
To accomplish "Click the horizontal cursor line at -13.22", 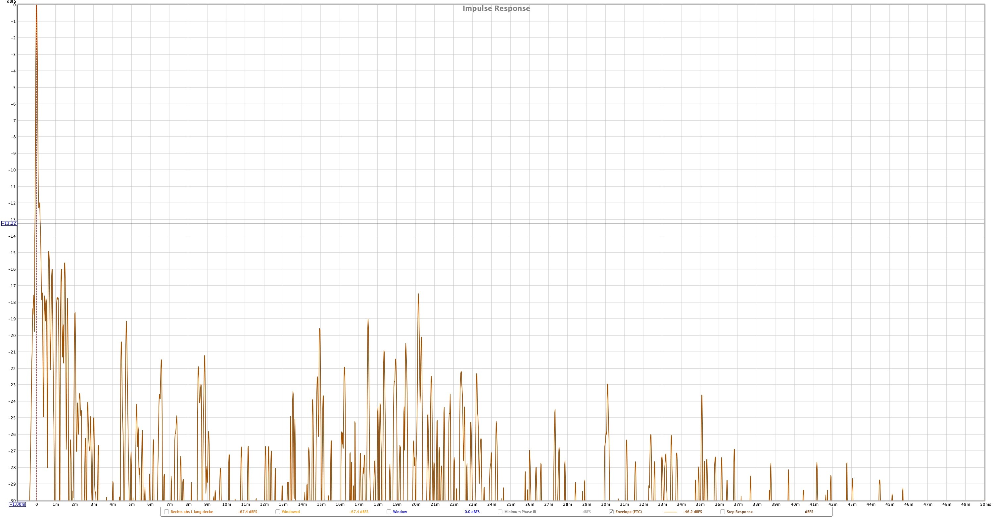I will pos(501,224).
